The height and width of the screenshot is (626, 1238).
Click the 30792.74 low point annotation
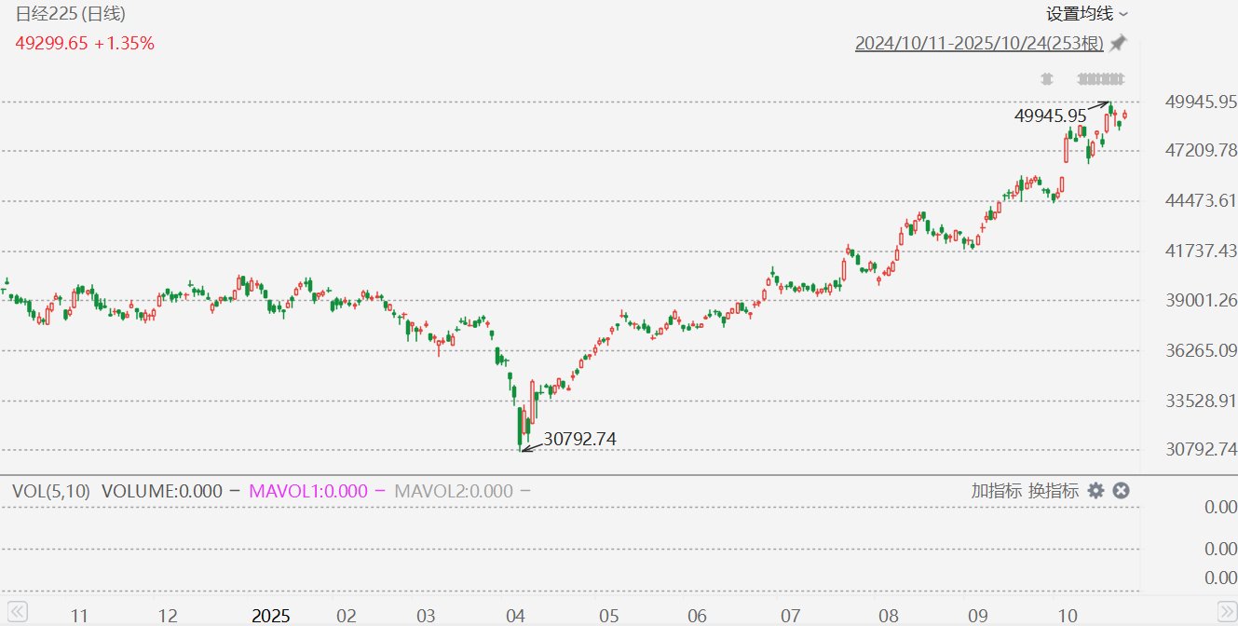tap(579, 439)
